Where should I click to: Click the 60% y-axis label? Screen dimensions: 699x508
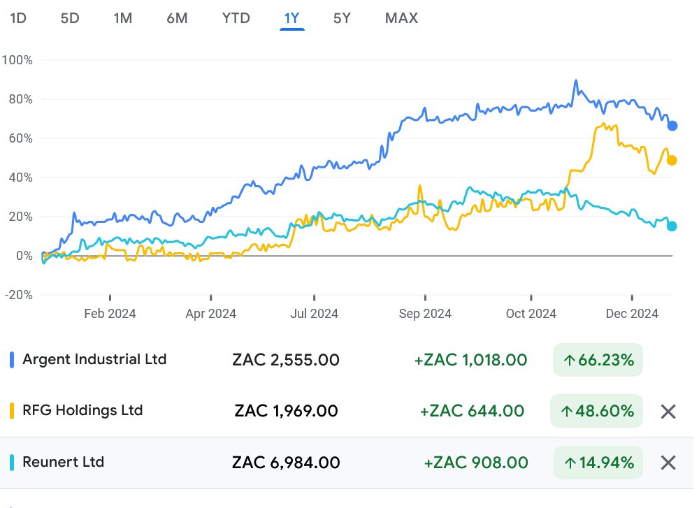pyautogui.click(x=20, y=138)
